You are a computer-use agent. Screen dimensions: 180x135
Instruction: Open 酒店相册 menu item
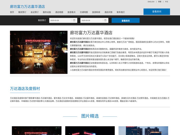[x=59, y=12]
